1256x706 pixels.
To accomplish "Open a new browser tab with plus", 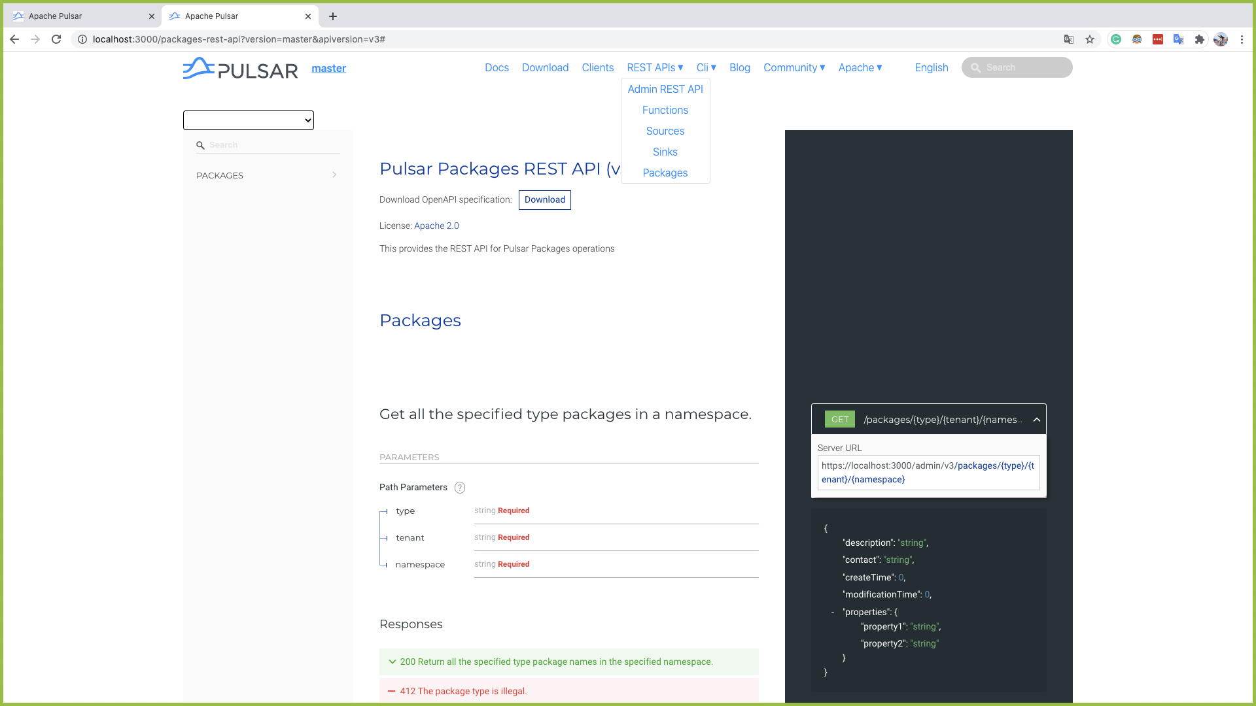I will click(333, 16).
